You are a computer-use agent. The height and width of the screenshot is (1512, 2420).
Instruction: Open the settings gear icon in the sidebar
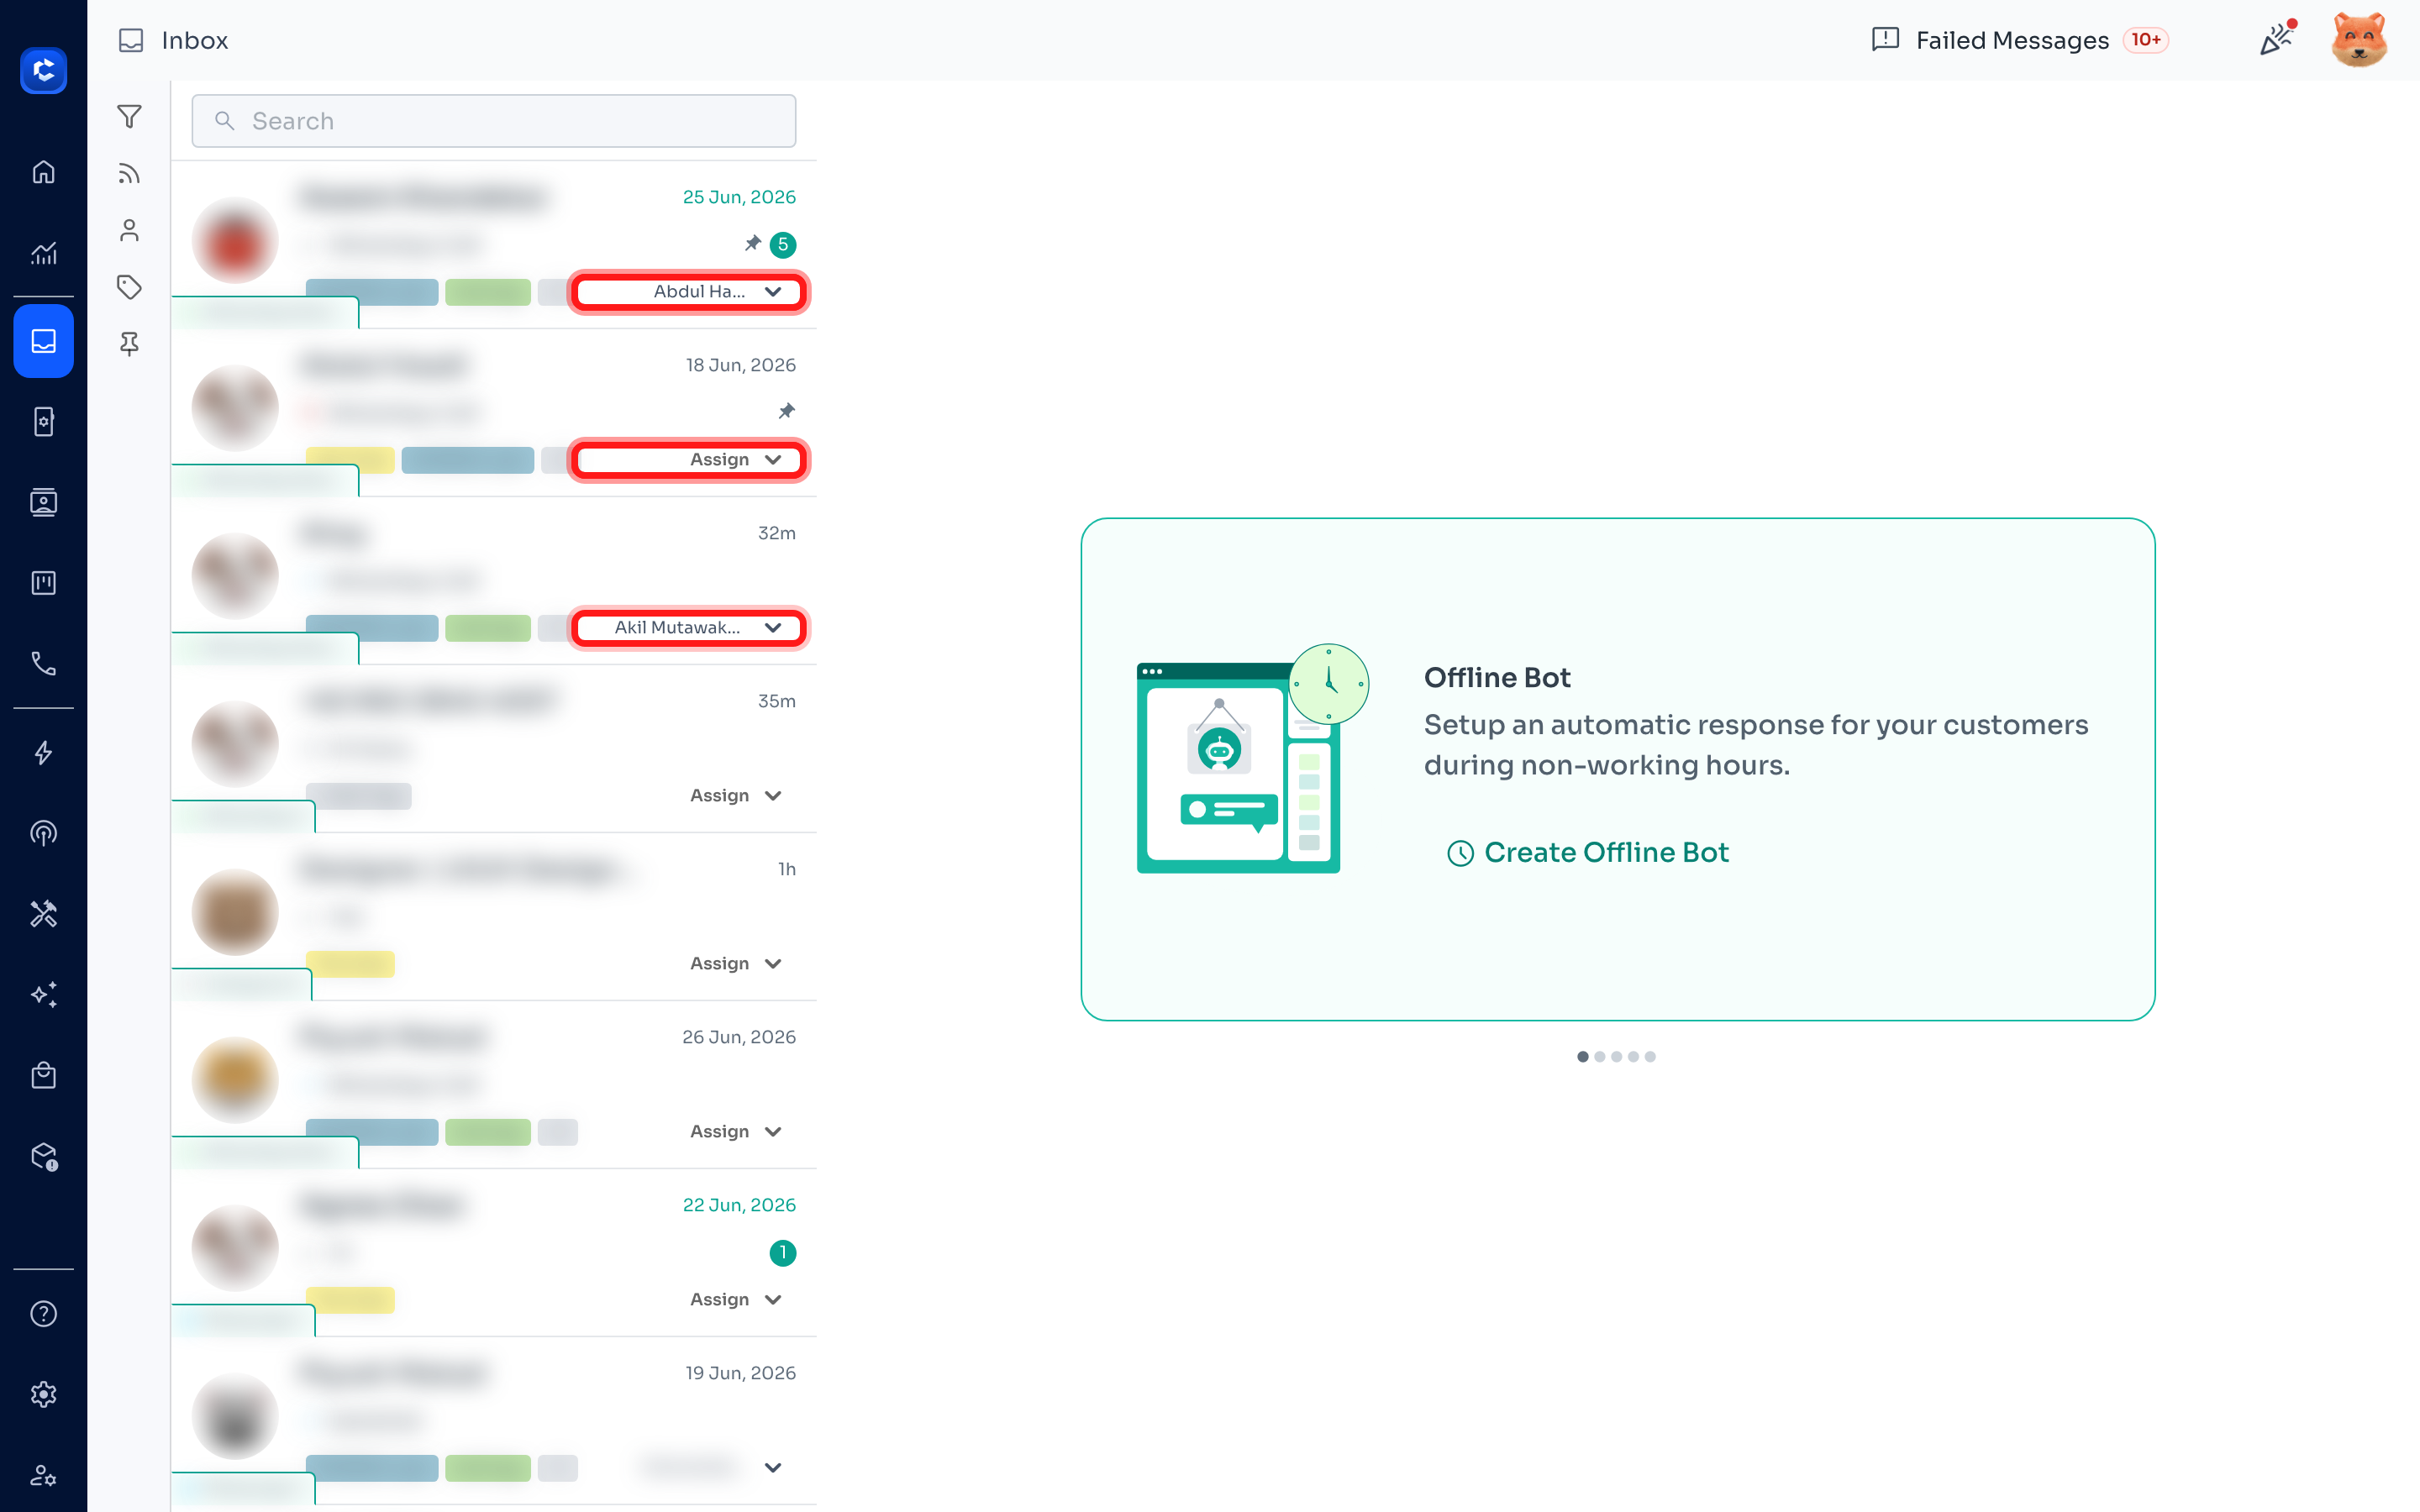pos(43,1394)
